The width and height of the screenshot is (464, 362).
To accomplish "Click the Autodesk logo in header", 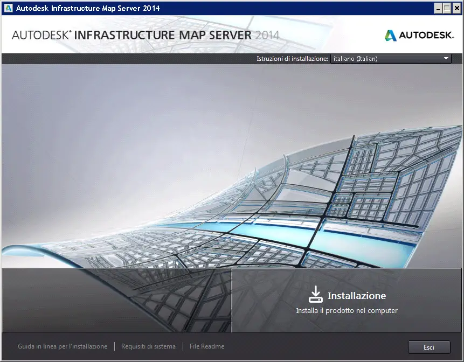I will click(419, 35).
